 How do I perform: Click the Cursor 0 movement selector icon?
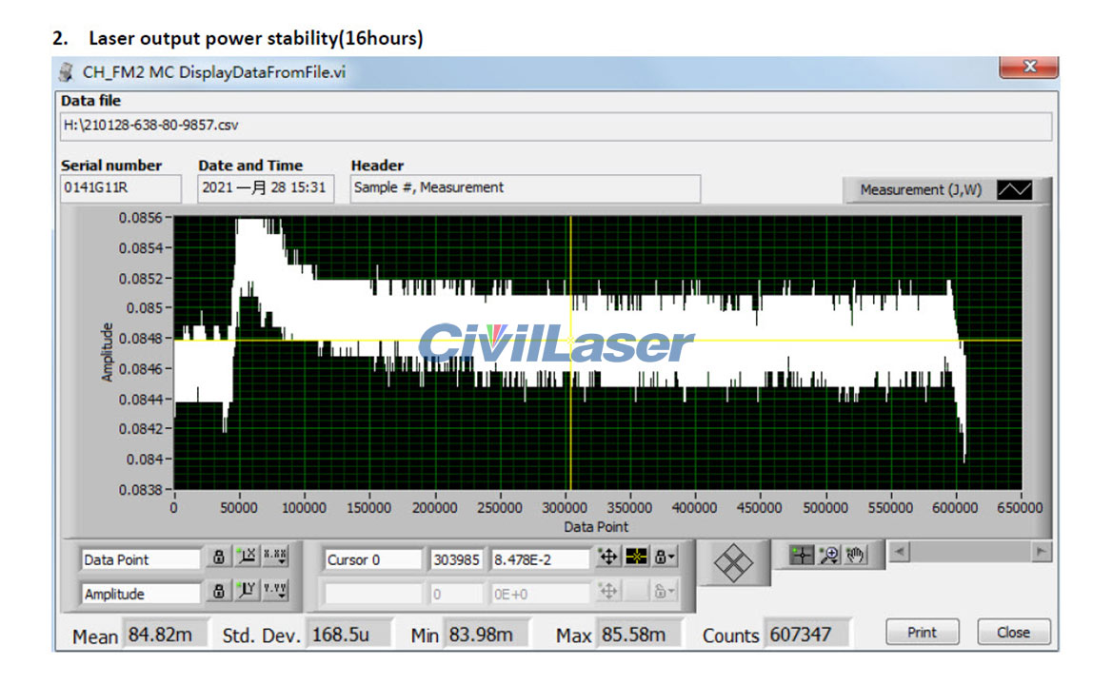coord(607,558)
